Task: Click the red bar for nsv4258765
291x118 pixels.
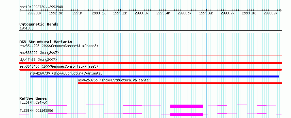Action: coord(180,83)
